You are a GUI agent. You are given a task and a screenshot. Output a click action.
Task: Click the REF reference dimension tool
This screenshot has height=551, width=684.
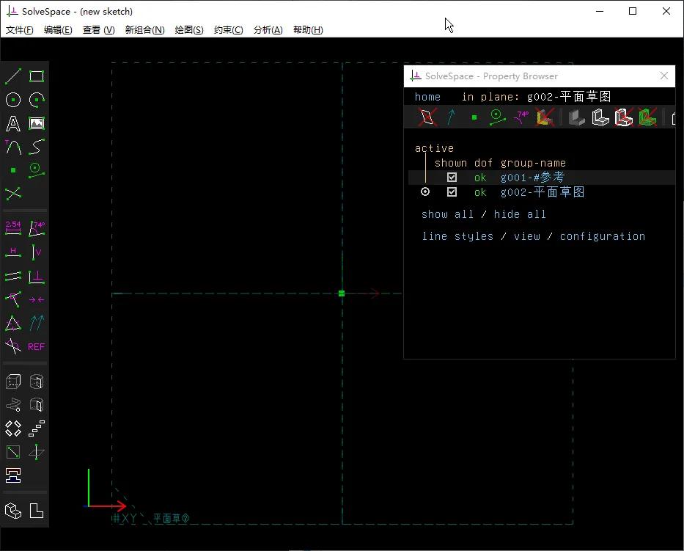[36, 346]
